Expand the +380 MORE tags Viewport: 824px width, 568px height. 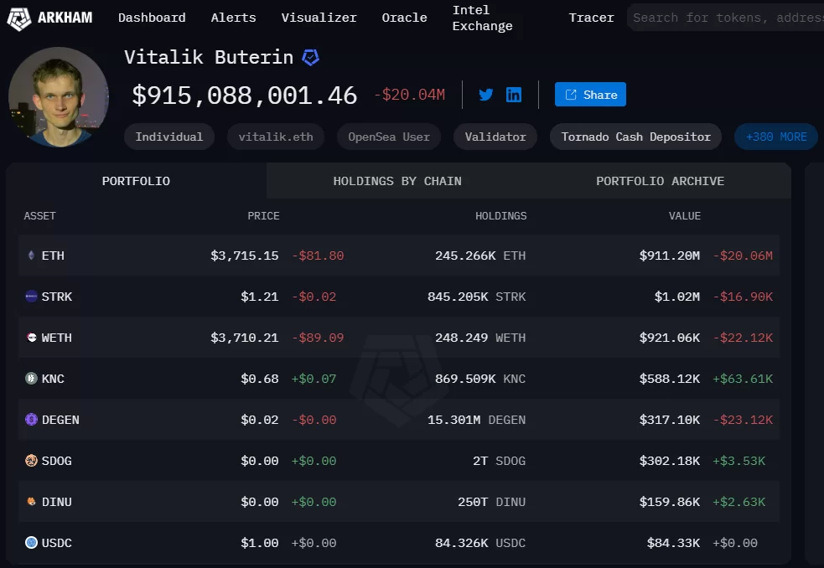pos(775,137)
